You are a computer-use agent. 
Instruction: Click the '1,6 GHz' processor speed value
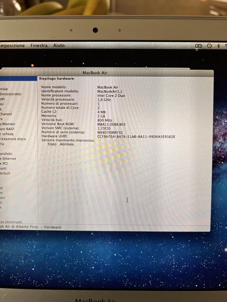[104, 100]
